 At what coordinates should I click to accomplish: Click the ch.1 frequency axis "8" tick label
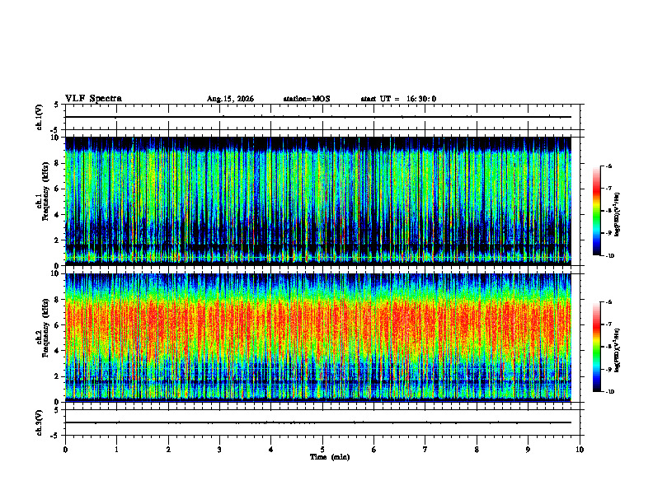point(58,163)
